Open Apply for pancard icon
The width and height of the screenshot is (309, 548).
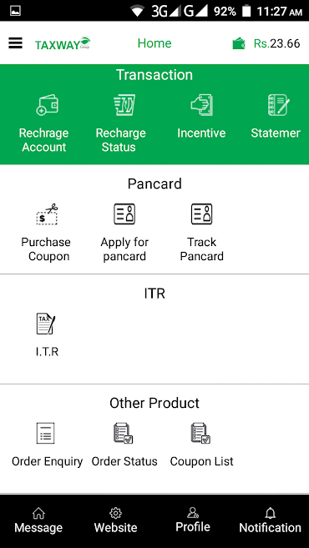tap(124, 214)
